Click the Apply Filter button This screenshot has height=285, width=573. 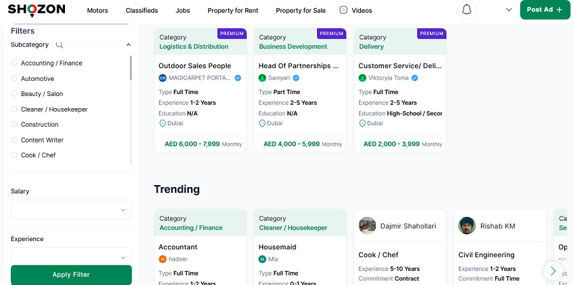(71, 275)
